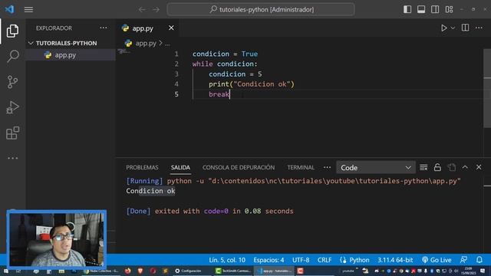Open editor more actions ellipsis

coord(479,28)
